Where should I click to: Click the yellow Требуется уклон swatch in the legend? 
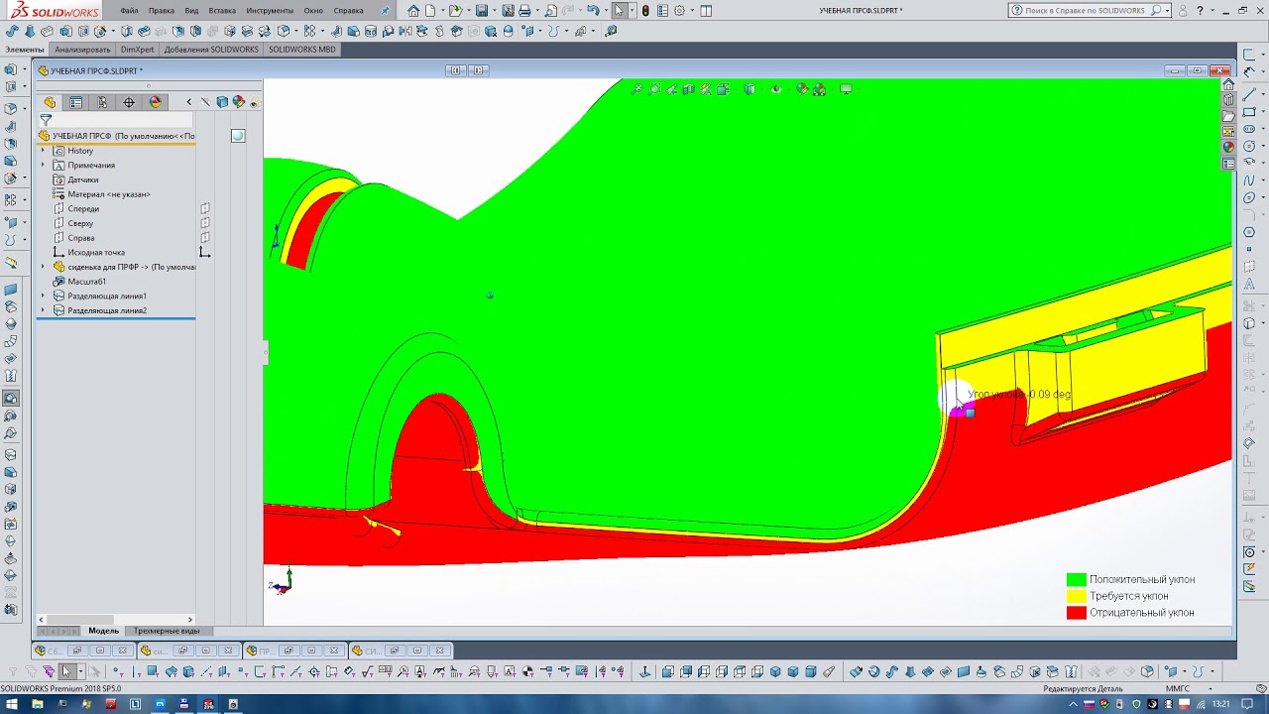pyautogui.click(x=1076, y=596)
